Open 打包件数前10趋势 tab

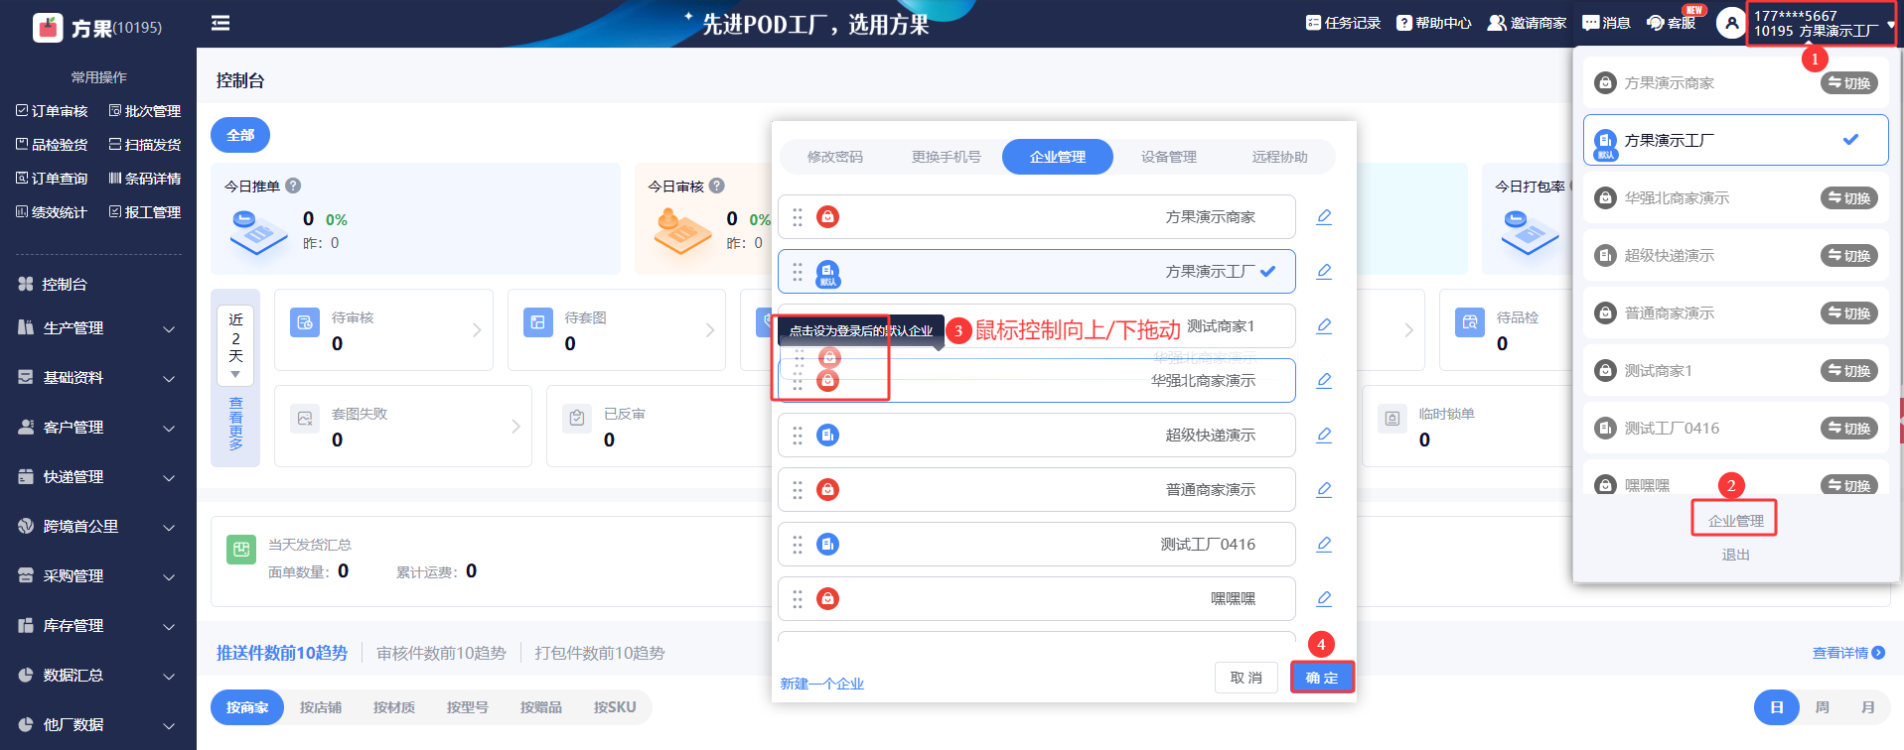click(600, 653)
